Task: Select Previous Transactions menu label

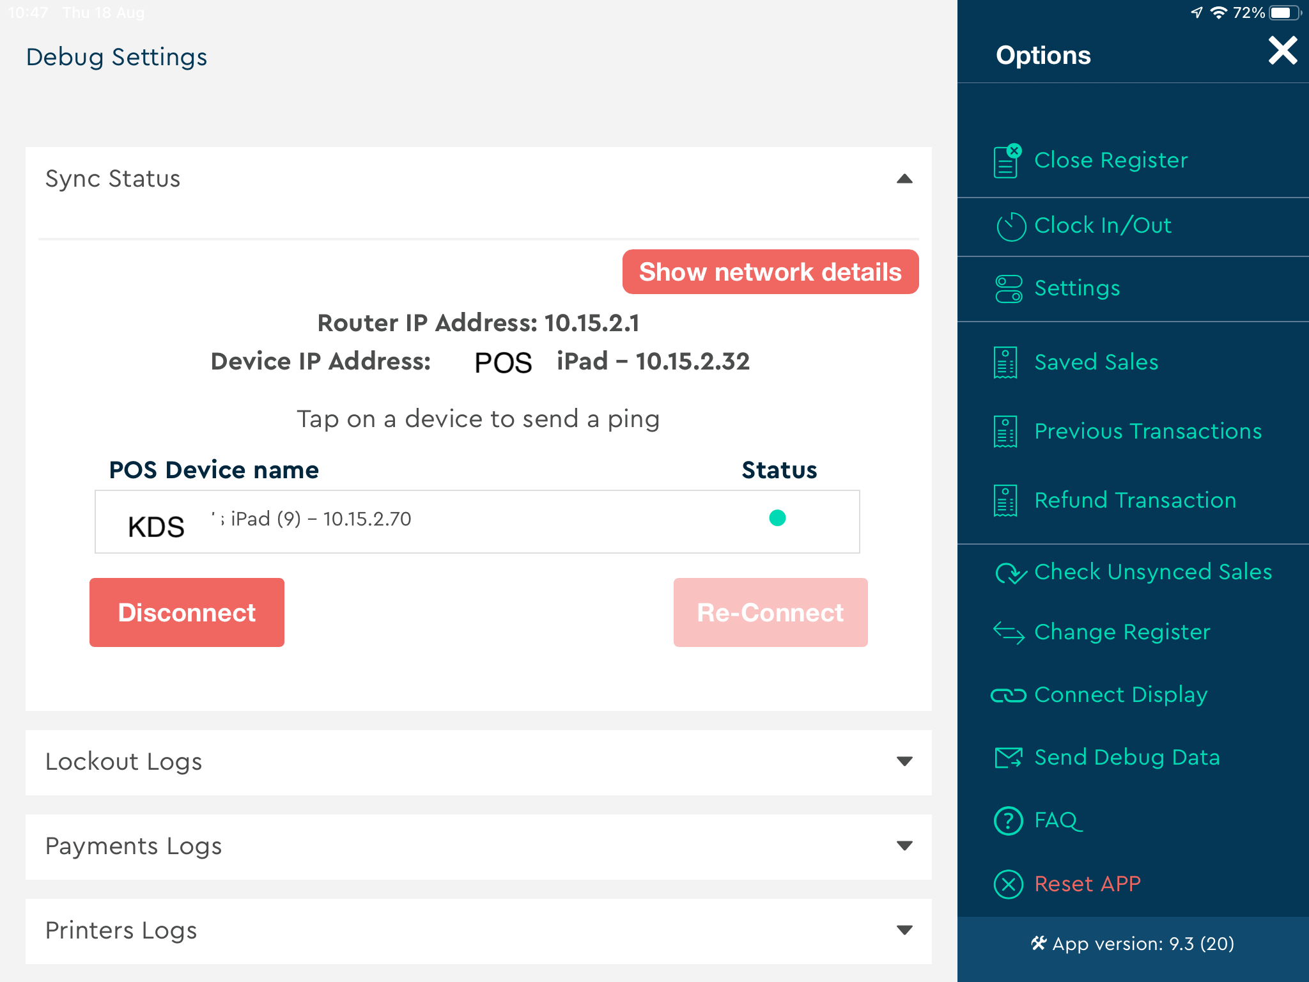Action: point(1148,431)
